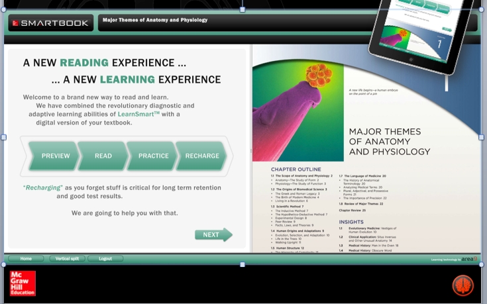Screen dimensions: 487x304
Task: Click the area9 logo
Action: tap(469, 259)
